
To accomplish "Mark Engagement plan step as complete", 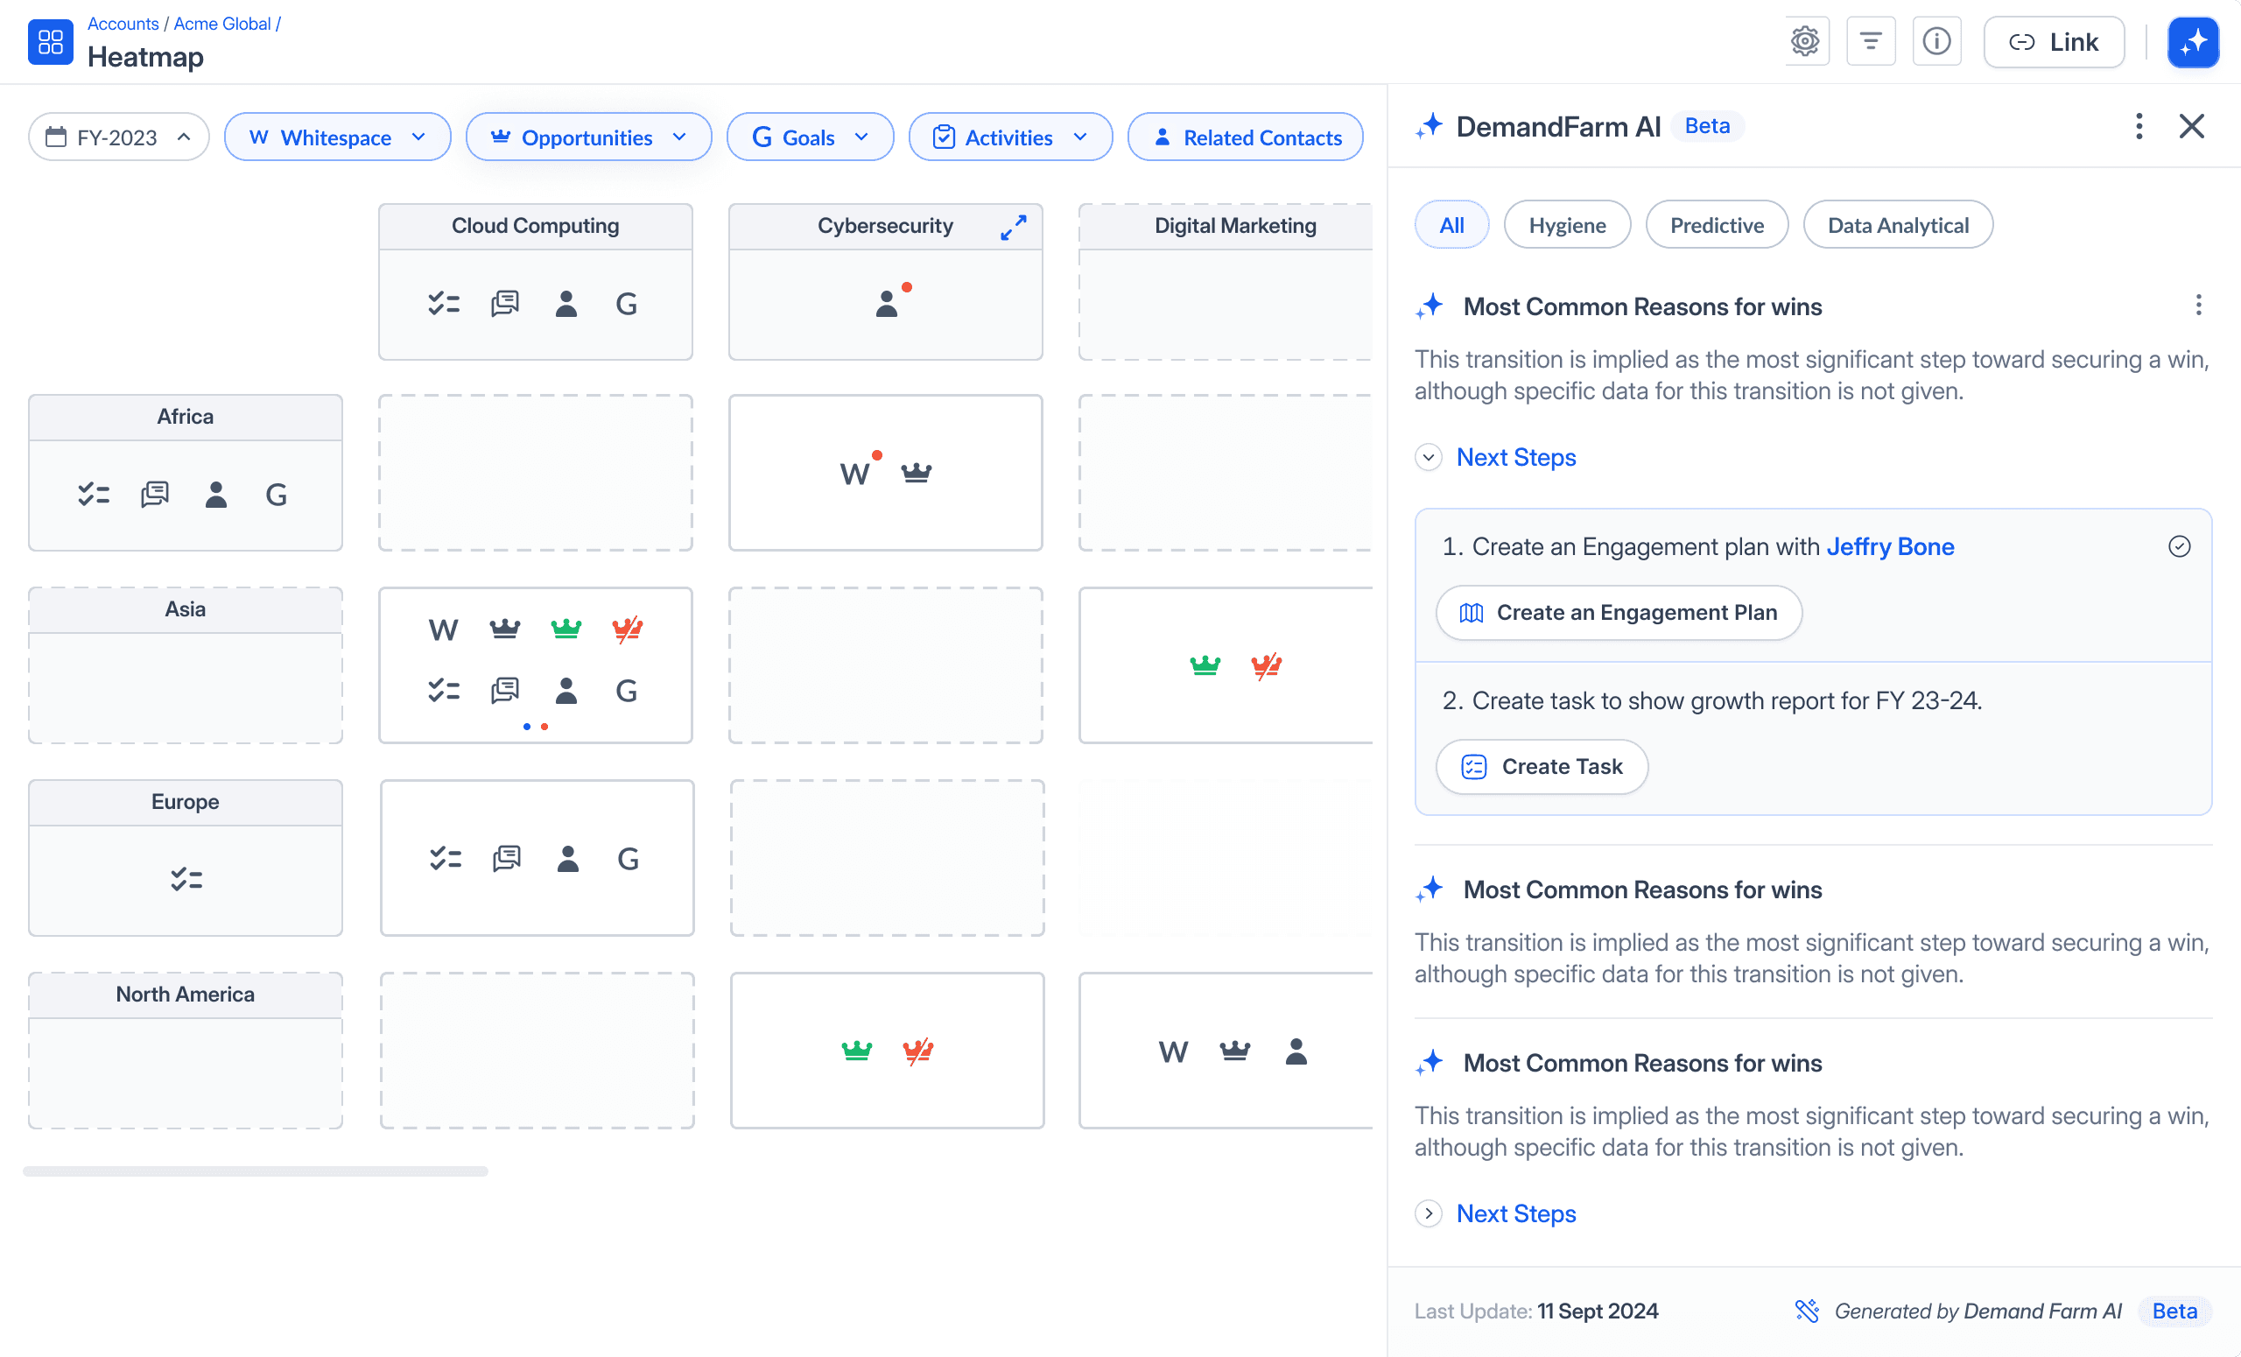I will (2178, 546).
